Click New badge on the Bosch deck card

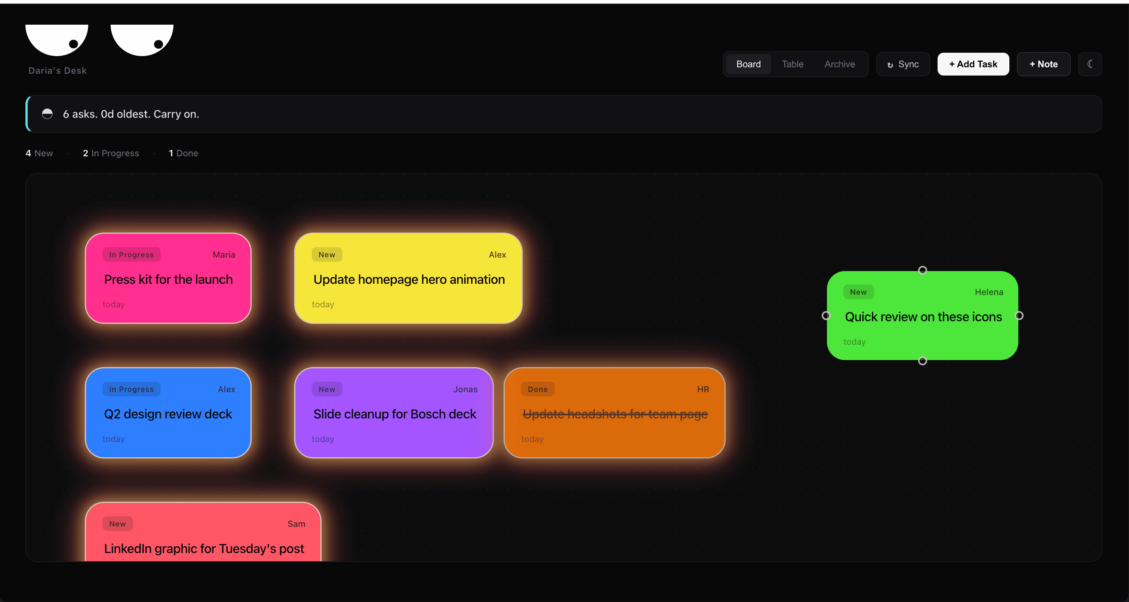click(x=327, y=389)
